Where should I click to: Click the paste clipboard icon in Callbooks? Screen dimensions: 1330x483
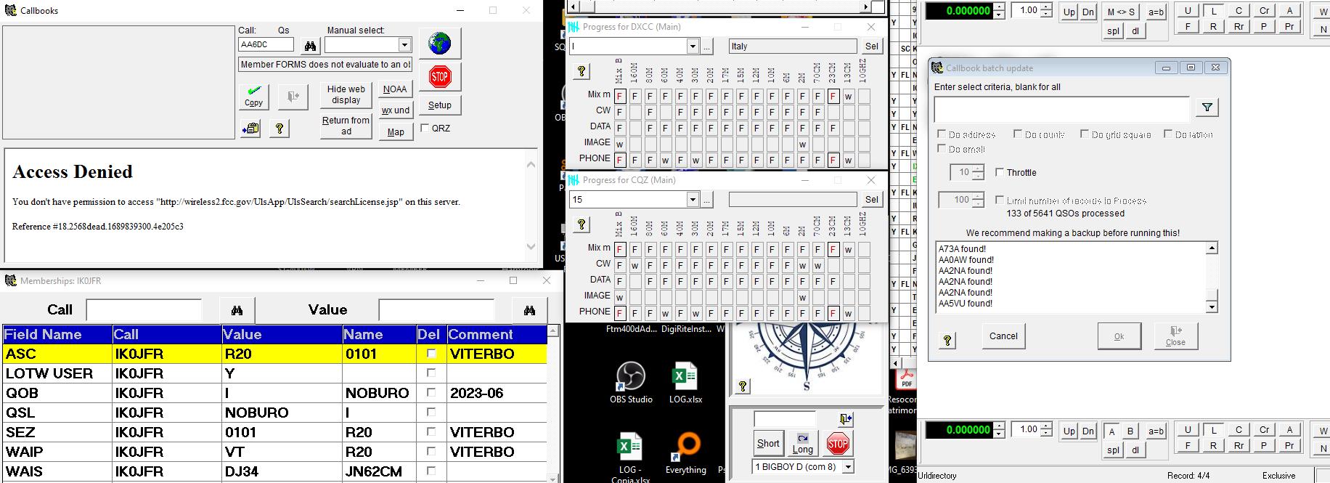coord(251,129)
